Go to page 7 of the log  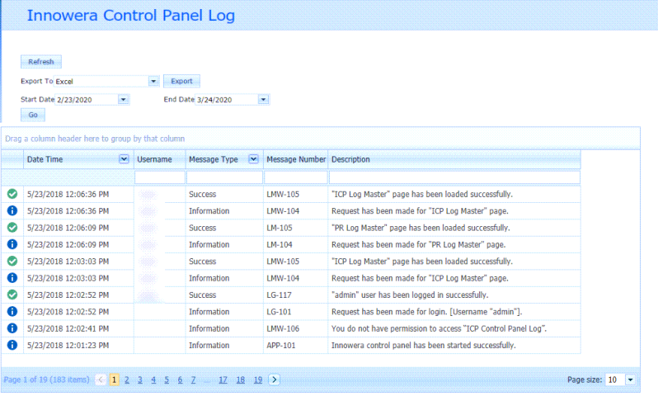pyautogui.click(x=194, y=379)
